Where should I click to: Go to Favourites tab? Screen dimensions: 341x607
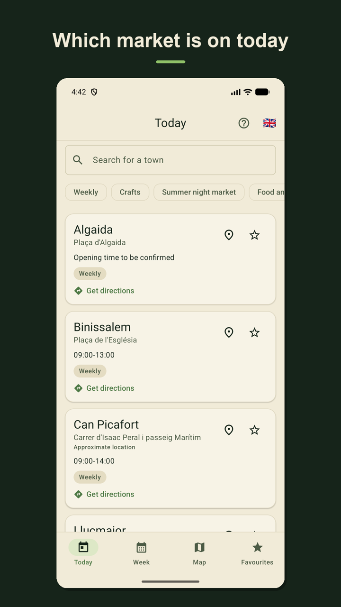click(257, 553)
